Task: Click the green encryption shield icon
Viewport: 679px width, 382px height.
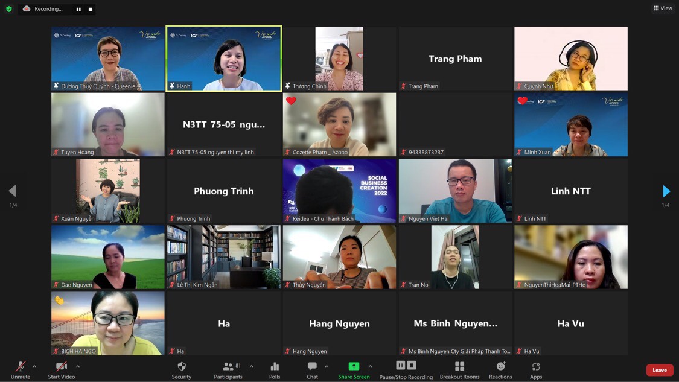Action: click(x=8, y=8)
